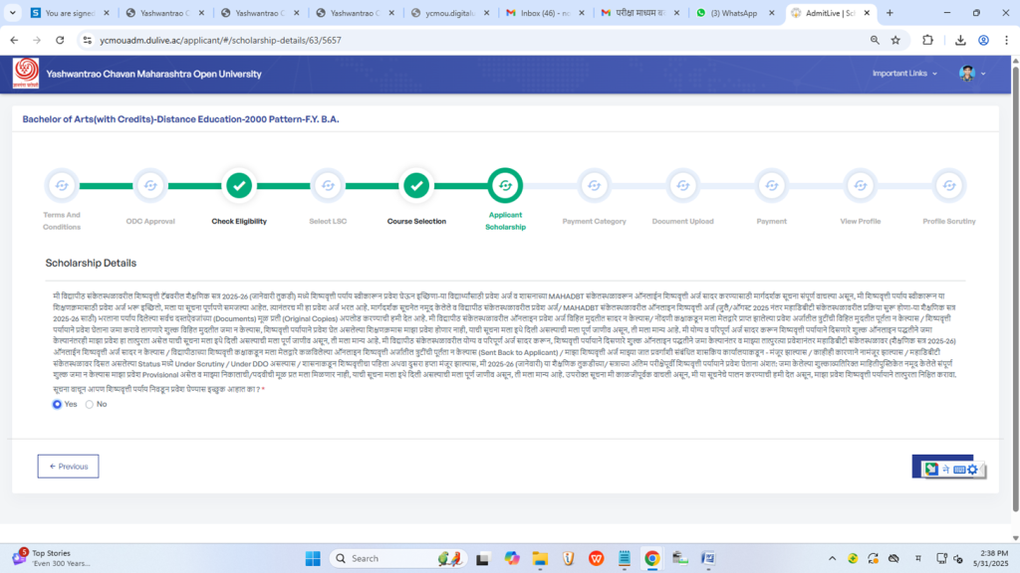The width and height of the screenshot is (1020, 573).
Task: Open Chrome's three-dot menu
Action: click(x=1006, y=40)
